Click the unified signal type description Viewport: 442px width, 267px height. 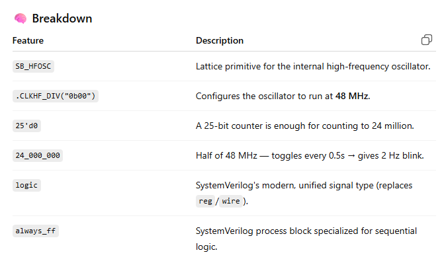coord(304,186)
